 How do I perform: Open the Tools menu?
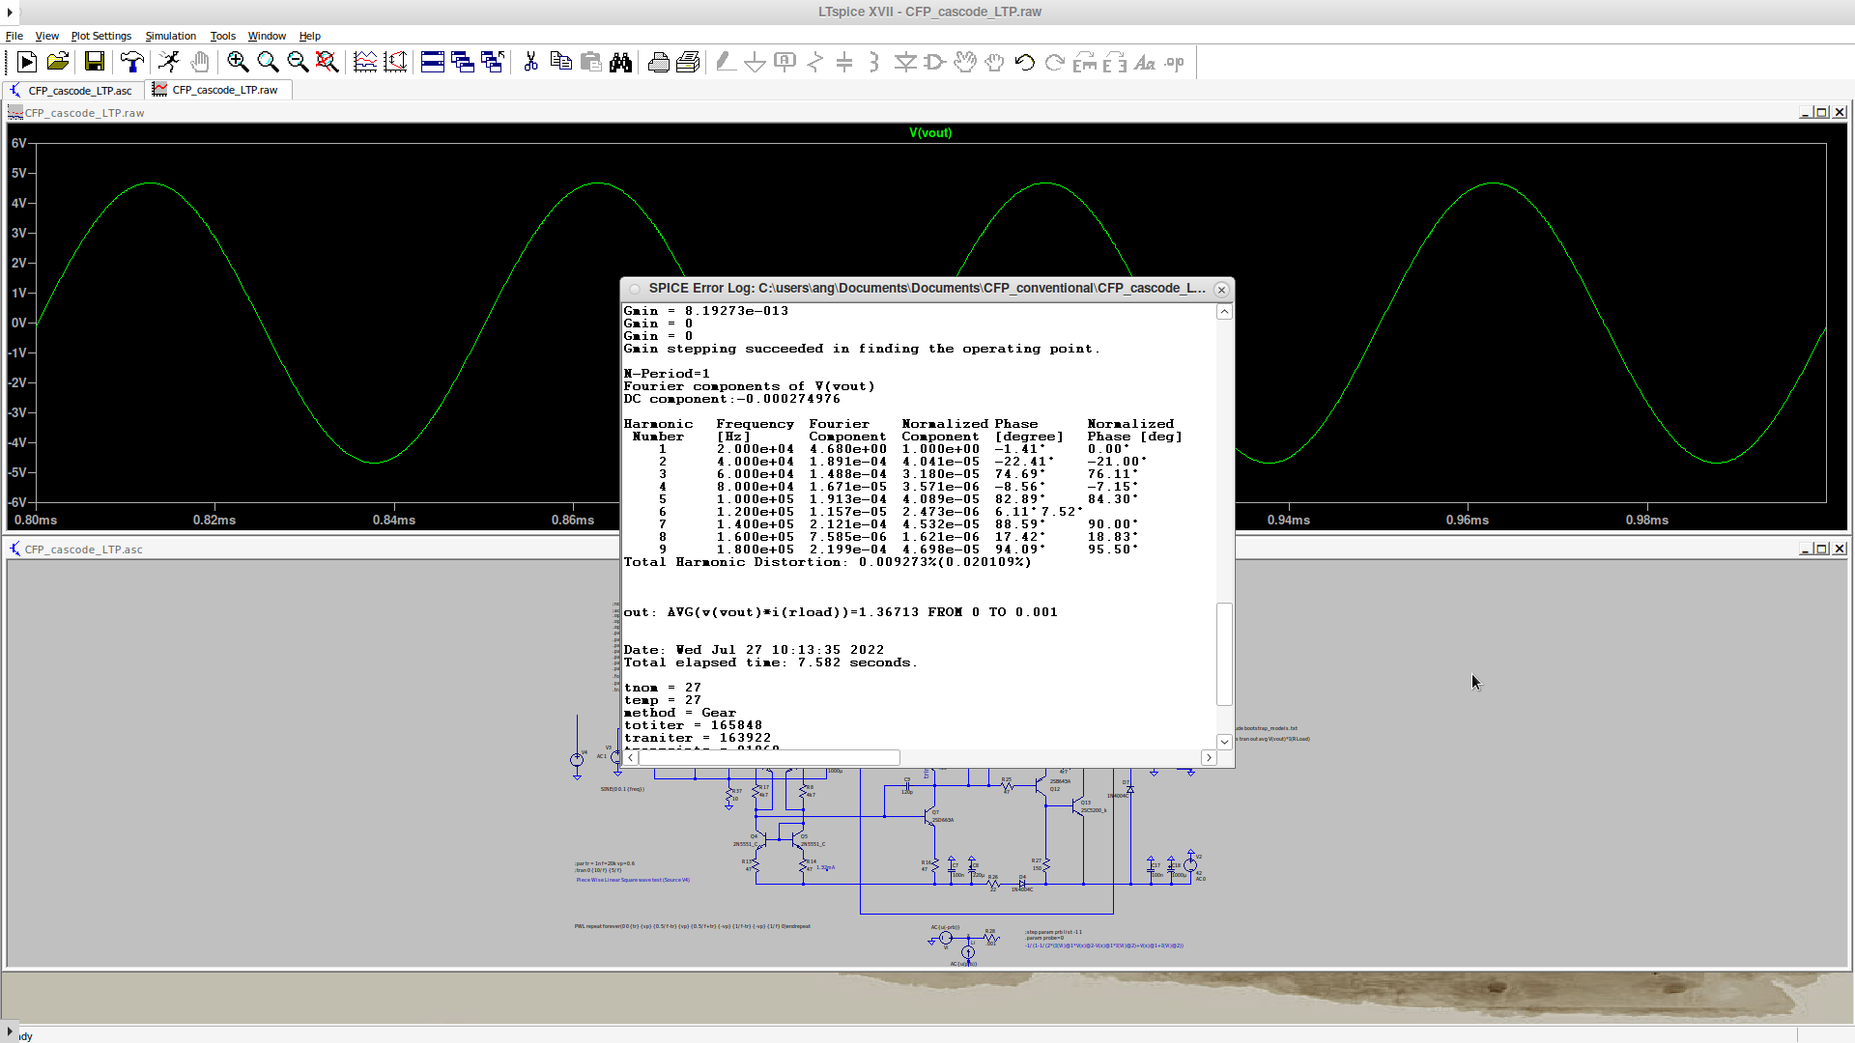(223, 36)
